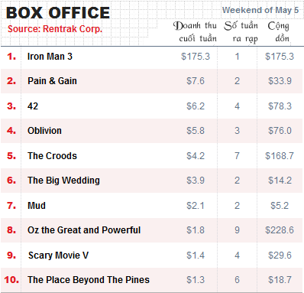Click the $228.6 cumulative total for Oz
304x293 pixels.
point(280,230)
